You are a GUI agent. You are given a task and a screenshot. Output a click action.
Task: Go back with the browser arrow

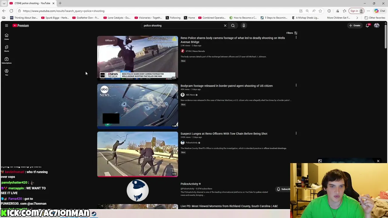pyautogui.click(x=4, y=11)
